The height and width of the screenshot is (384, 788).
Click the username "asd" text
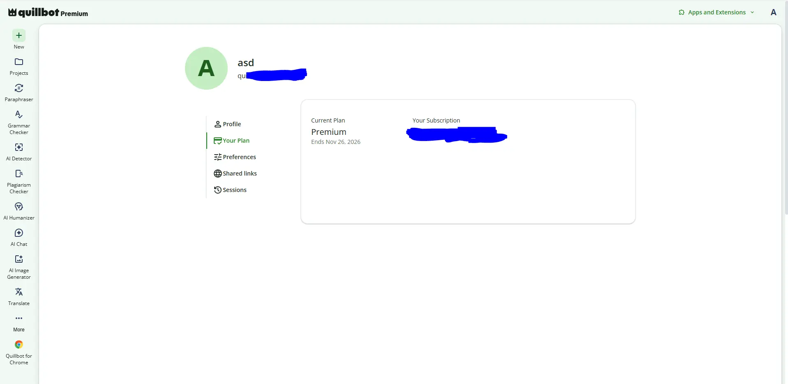(x=246, y=63)
